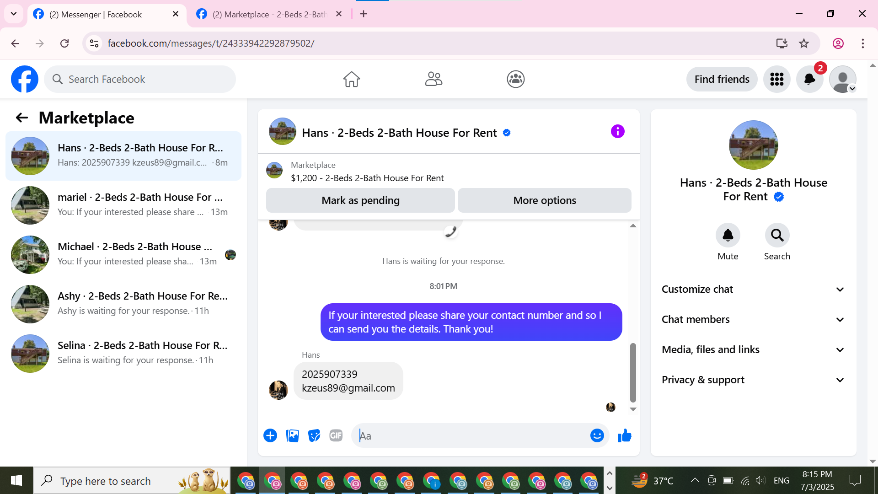Open more actions plus icon
878x494 pixels.
point(270,436)
